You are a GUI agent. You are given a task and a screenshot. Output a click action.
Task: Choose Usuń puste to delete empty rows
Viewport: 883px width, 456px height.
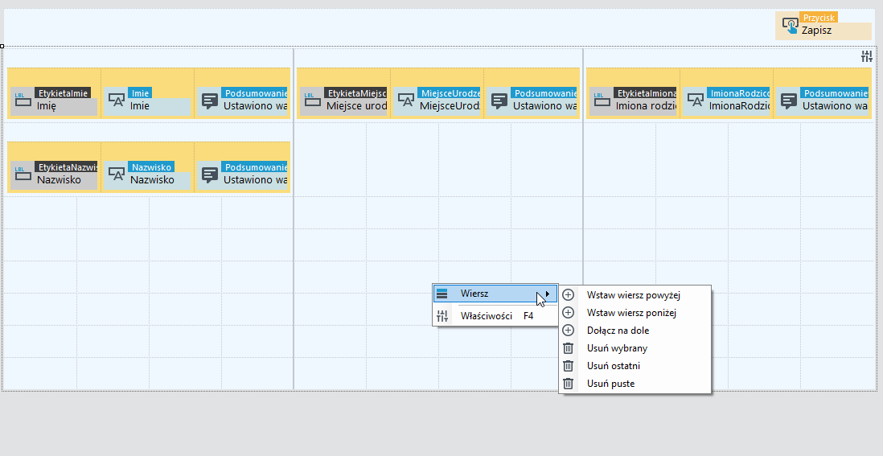[x=635, y=384]
